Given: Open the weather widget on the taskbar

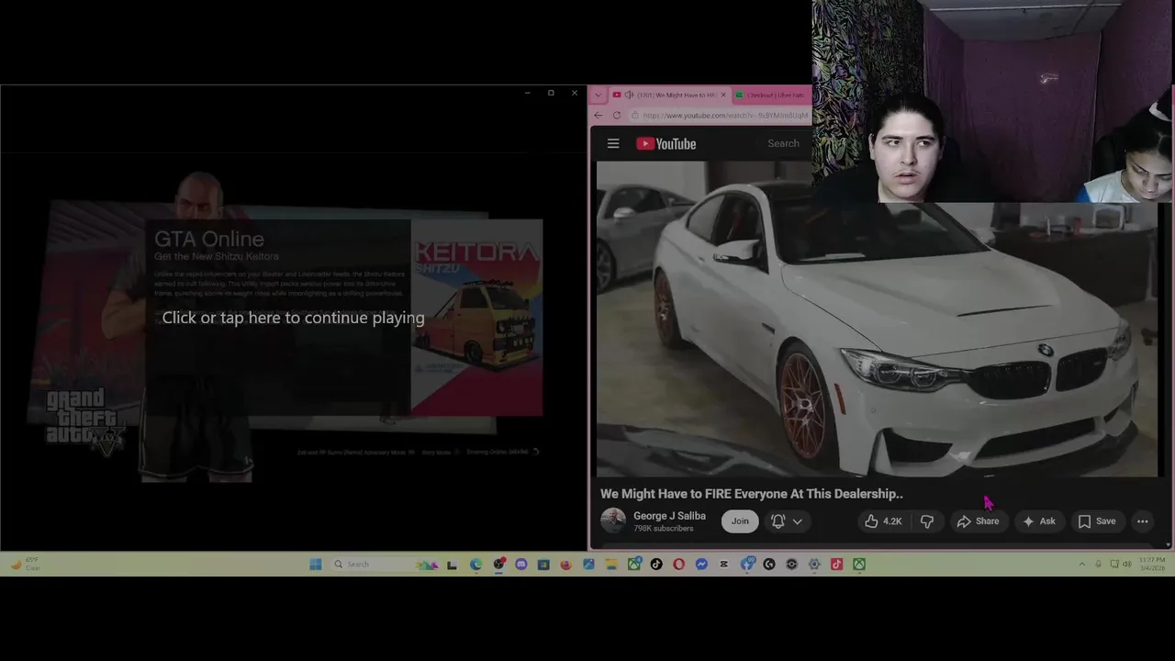Looking at the screenshot, I should click(x=25, y=564).
